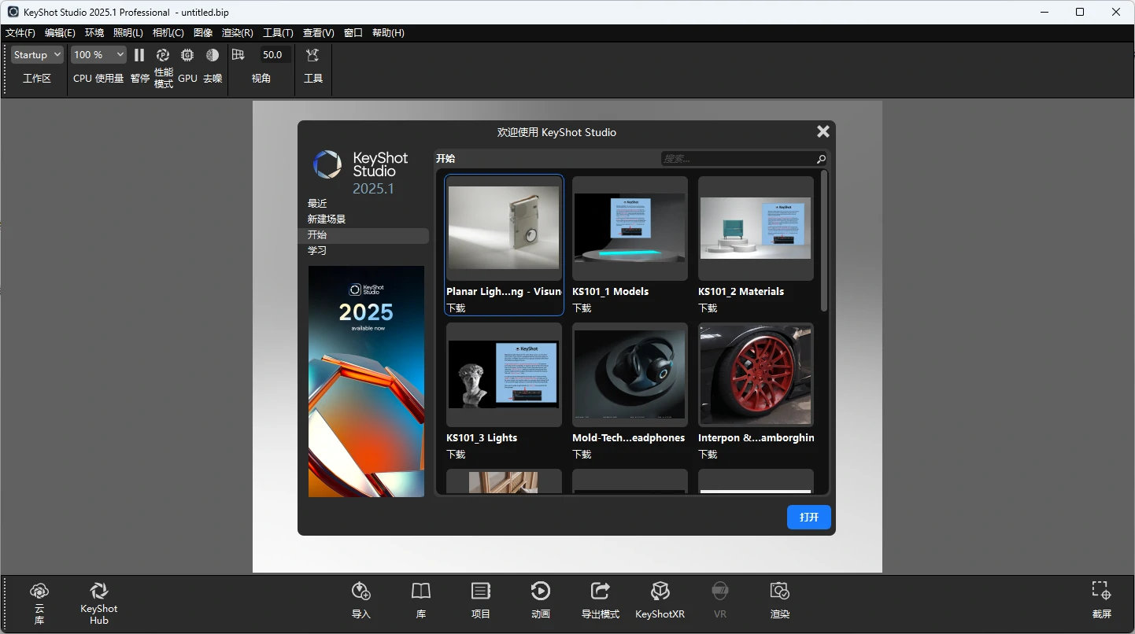1135x634 pixels.
Task: Open the cloud library (云库)
Action: tap(39, 591)
